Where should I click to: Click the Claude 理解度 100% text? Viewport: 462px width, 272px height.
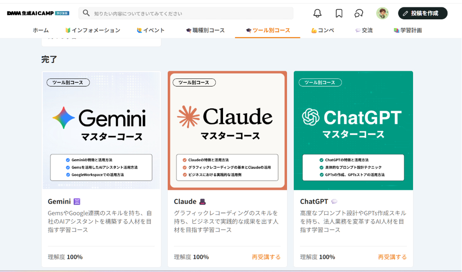[x=191, y=257]
